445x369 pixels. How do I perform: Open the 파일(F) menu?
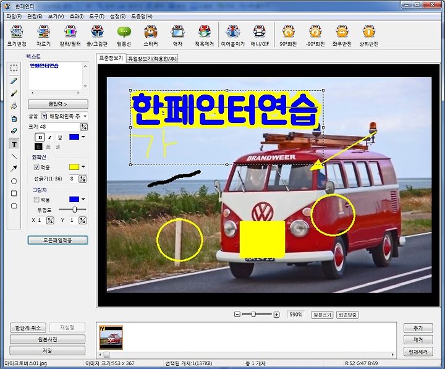coord(14,17)
